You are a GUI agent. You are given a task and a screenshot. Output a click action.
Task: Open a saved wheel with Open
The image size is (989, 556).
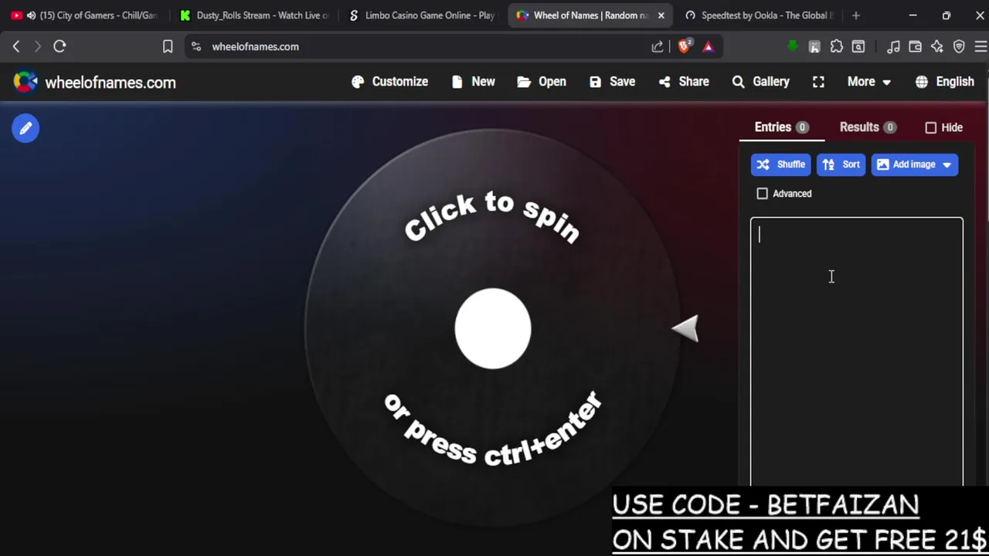coord(542,82)
